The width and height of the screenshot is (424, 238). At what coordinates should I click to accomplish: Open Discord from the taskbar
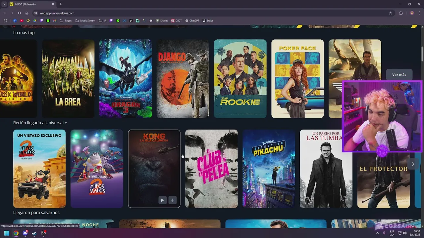25,233
